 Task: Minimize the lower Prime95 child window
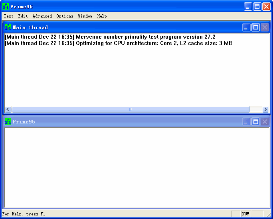[x=246, y=122]
